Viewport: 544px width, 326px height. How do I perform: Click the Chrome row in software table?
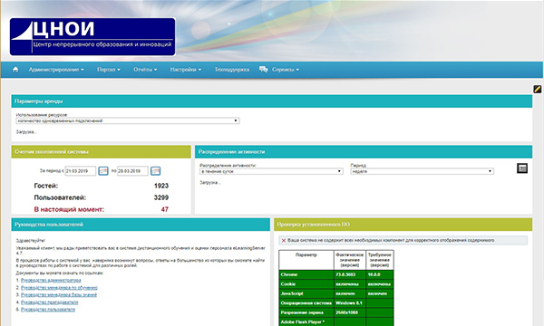(x=336, y=274)
